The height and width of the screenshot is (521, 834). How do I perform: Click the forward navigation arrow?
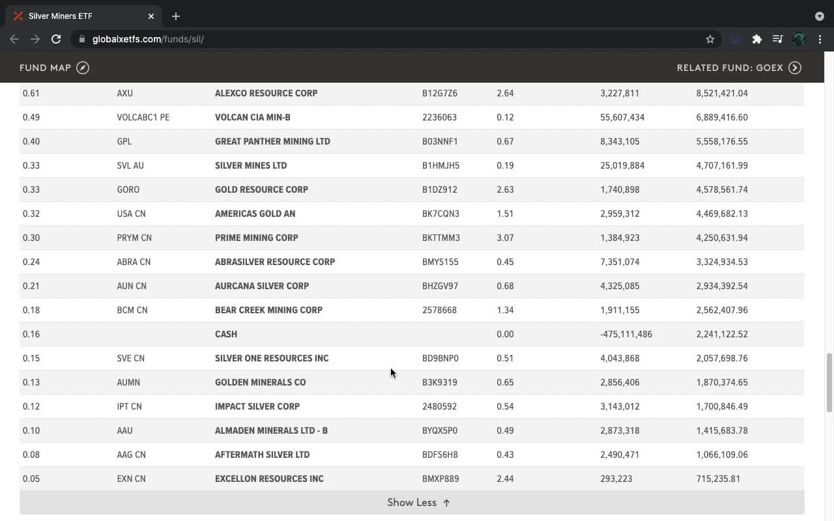click(35, 39)
